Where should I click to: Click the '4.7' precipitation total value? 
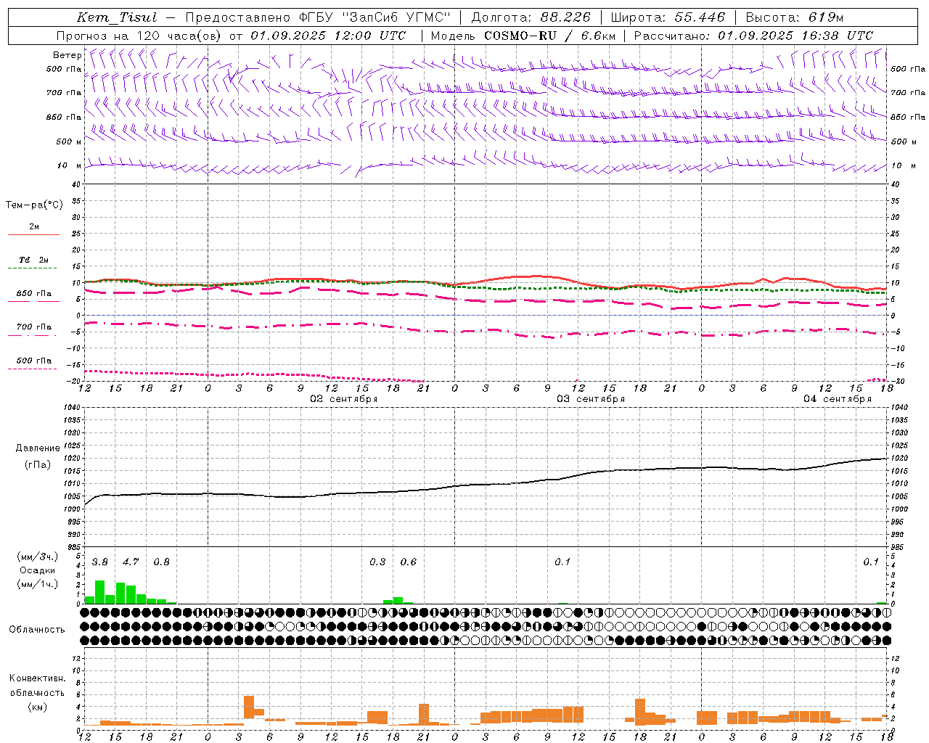pyautogui.click(x=131, y=562)
